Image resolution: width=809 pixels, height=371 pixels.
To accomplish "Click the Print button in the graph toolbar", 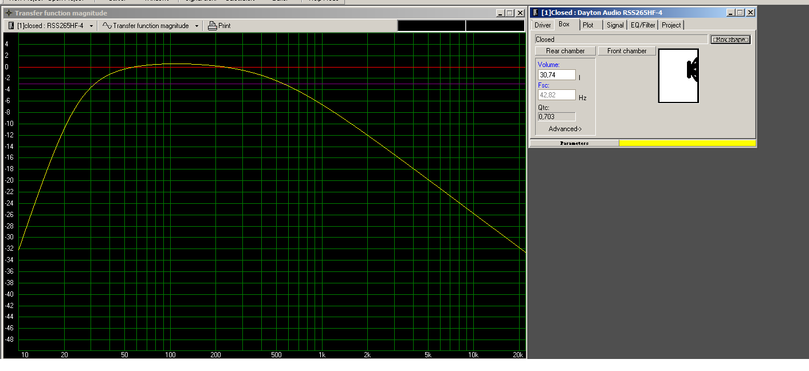I will pyautogui.click(x=219, y=26).
